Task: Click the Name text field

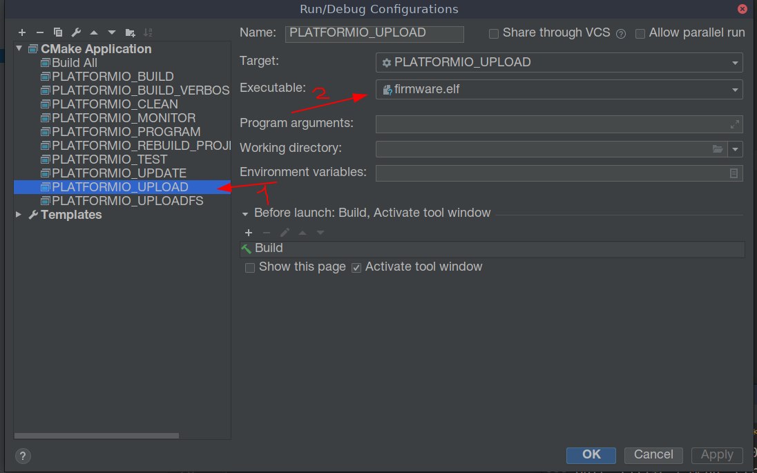Action: 374,34
